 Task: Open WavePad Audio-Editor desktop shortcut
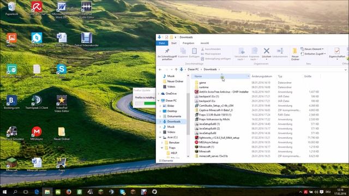[x=87, y=9]
